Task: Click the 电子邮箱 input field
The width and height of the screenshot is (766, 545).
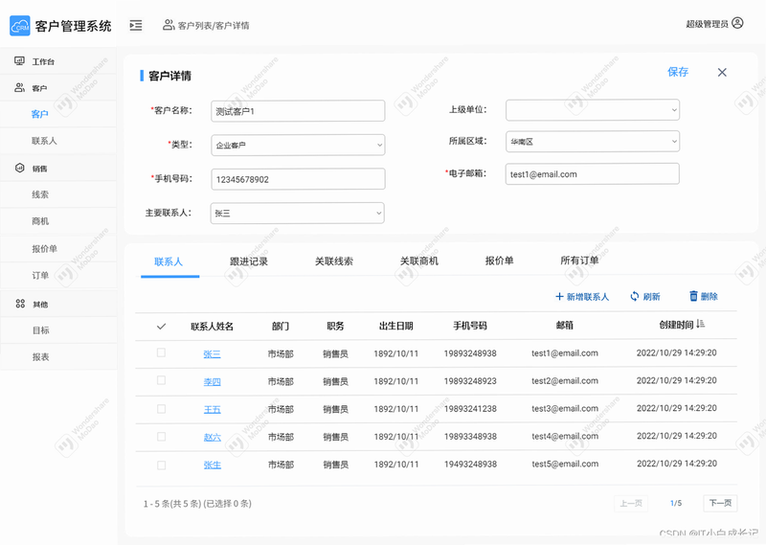Action: coord(593,174)
